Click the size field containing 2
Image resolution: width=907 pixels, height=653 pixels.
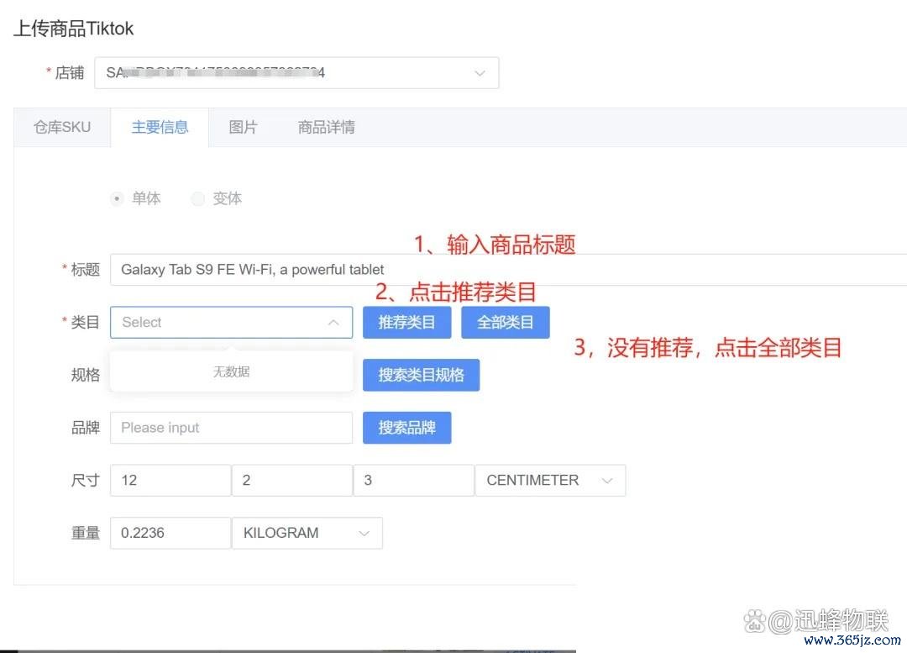pos(292,481)
